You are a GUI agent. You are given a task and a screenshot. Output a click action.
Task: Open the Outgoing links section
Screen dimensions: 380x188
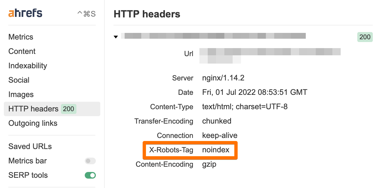tap(33, 123)
